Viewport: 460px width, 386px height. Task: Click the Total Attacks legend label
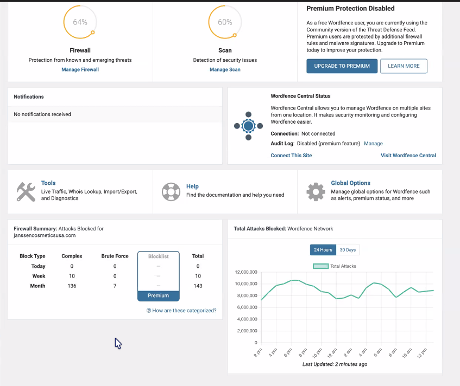[343, 266]
